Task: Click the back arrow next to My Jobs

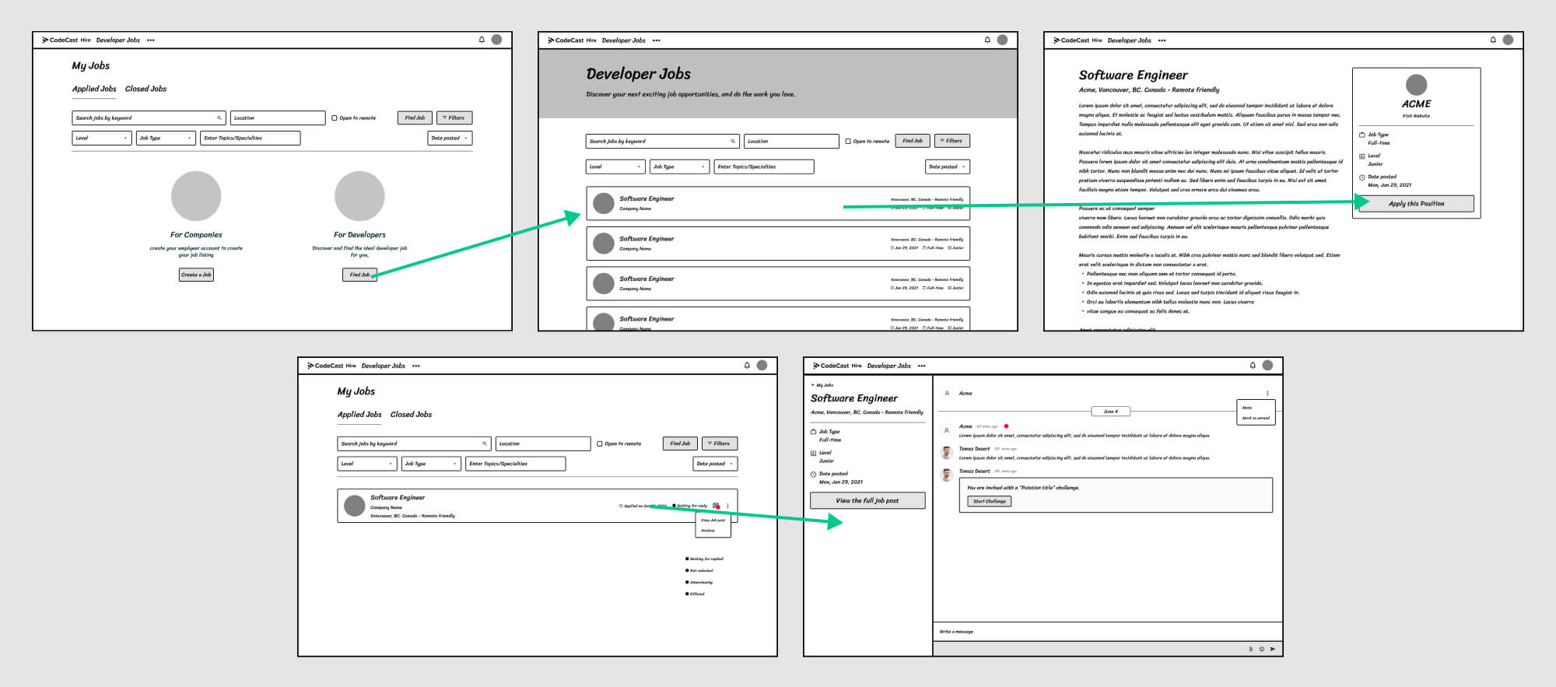Action: tap(813, 385)
